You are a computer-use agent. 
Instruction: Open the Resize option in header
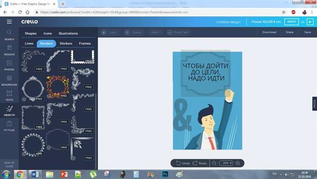(x=291, y=21)
